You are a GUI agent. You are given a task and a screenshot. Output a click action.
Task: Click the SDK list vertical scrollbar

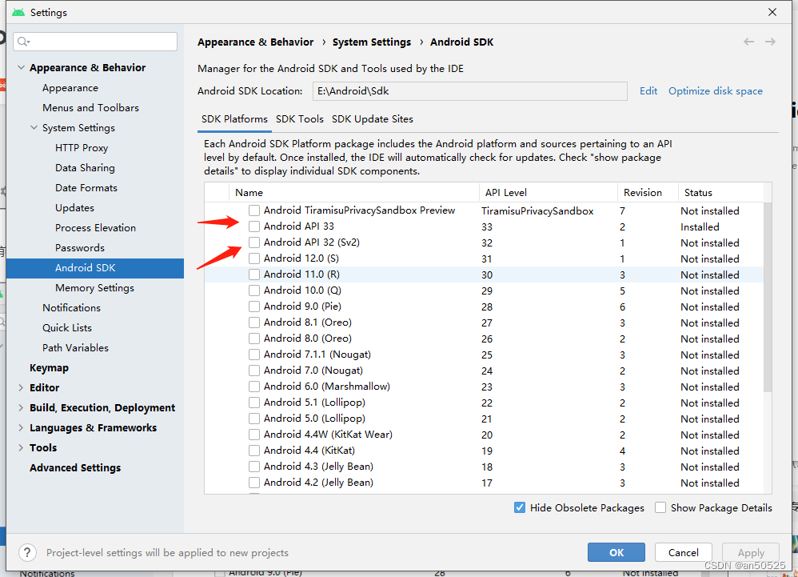pyautogui.click(x=768, y=296)
